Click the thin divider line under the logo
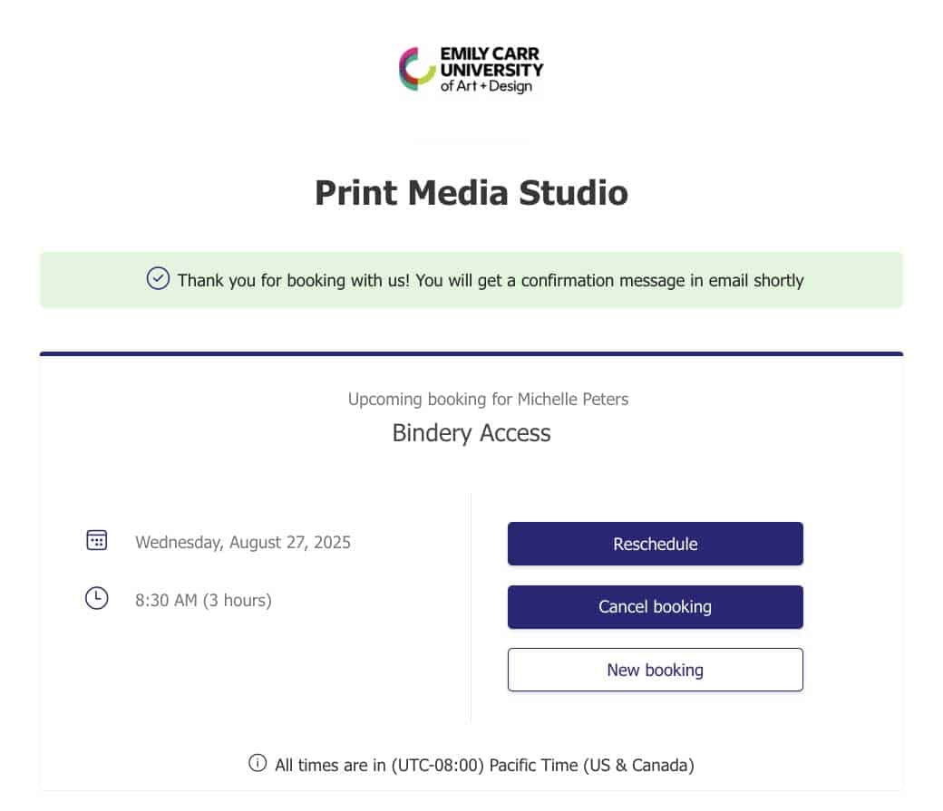The image size is (943, 811). tap(471, 140)
